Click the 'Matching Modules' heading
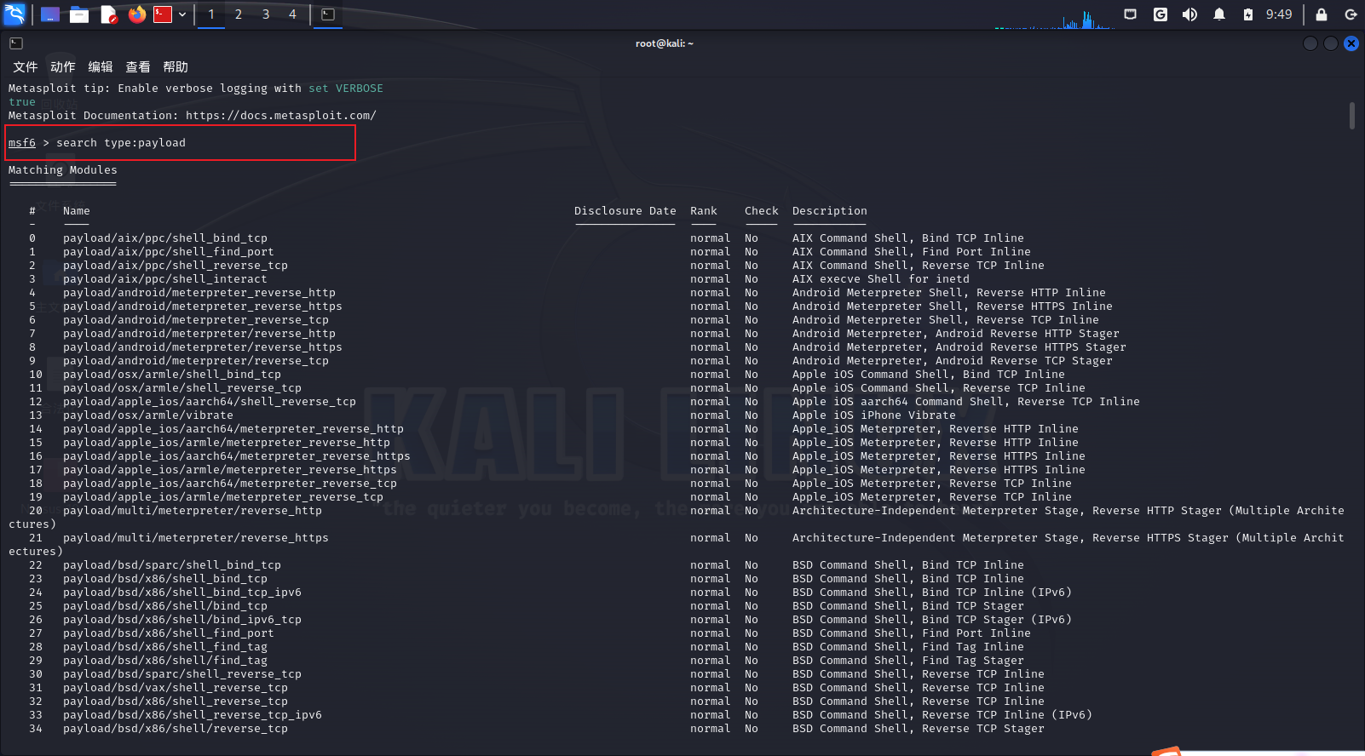This screenshot has height=756, width=1365. point(63,170)
